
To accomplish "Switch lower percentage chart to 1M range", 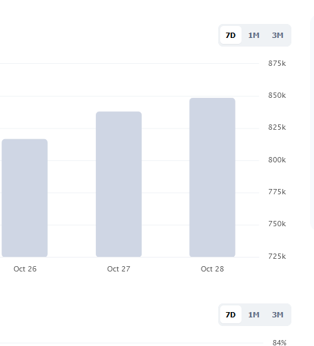I will click(253, 315).
